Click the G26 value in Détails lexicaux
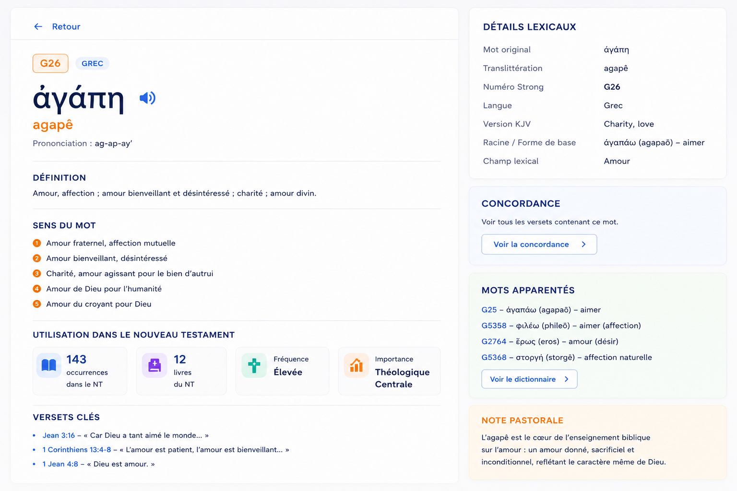 click(x=612, y=87)
